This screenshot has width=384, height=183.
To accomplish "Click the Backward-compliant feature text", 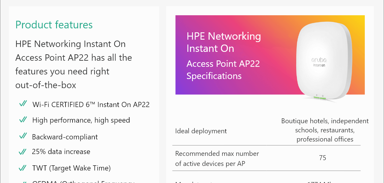I will pyautogui.click(x=65, y=137).
